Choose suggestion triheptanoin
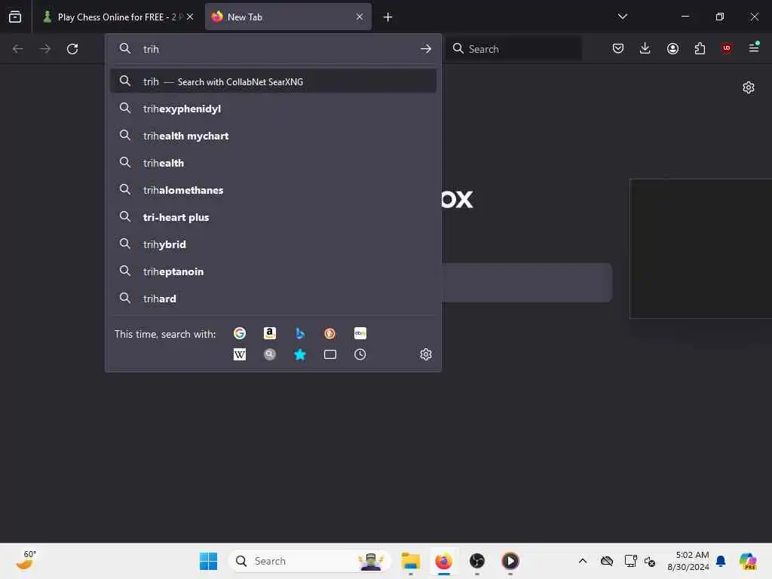The height and width of the screenshot is (579, 772). [x=273, y=271]
